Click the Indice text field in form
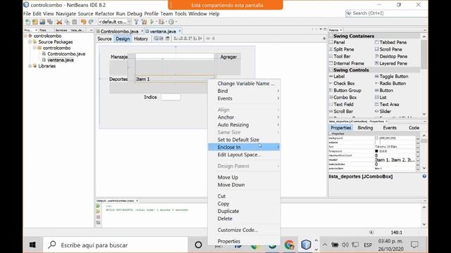Image resolution: width=451 pixels, height=253 pixels. click(x=171, y=97)
